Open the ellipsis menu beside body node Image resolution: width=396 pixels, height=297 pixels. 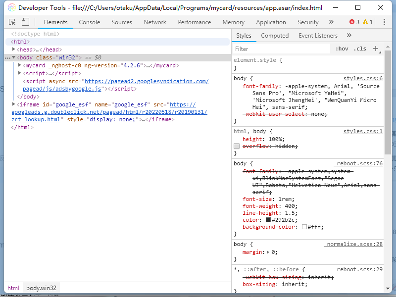click(7, 58)
